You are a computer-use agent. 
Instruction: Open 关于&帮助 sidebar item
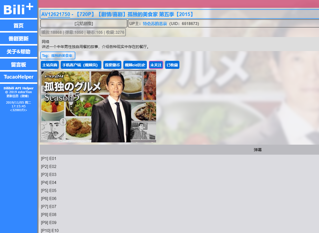point(19,52)
